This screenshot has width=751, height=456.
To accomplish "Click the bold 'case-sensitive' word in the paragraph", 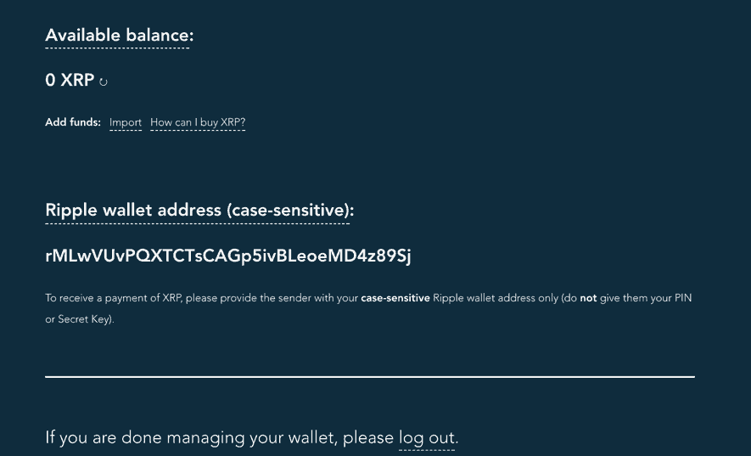I will pos(395,298).
